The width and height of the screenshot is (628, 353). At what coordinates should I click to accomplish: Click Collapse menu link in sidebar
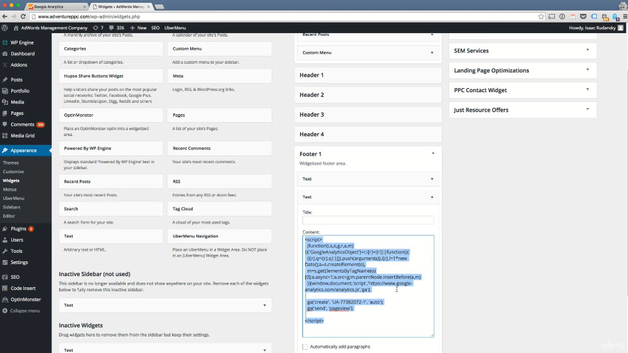(24, 311)
